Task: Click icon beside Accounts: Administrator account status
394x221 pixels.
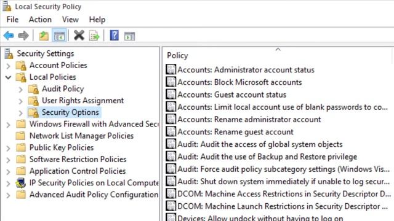Action: (171, 69)
